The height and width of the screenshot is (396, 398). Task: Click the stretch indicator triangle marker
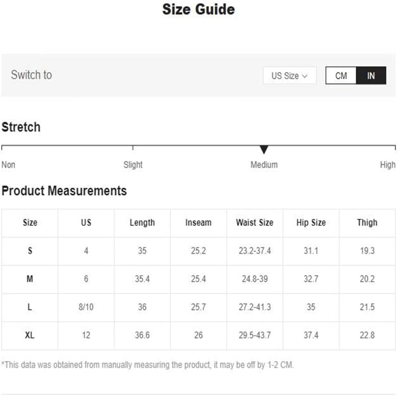coord(264,149)
